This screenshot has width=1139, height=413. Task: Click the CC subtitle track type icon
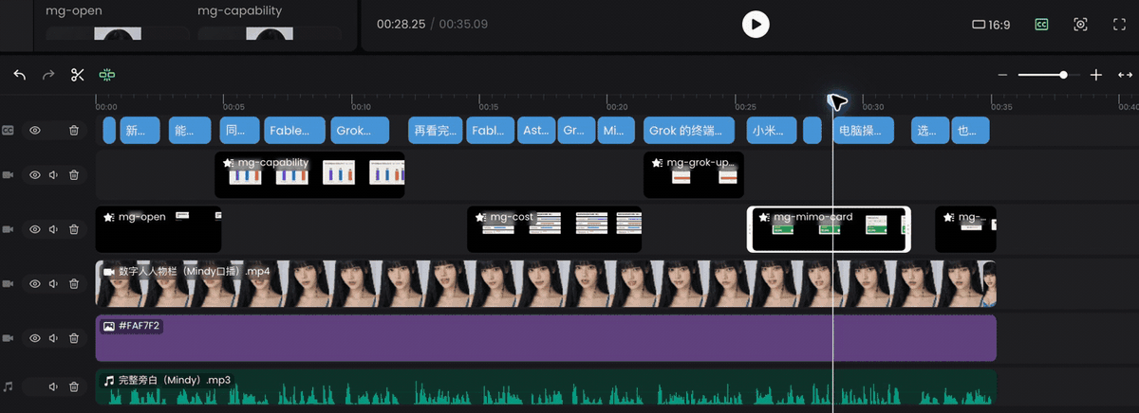(x=9, y=131)
